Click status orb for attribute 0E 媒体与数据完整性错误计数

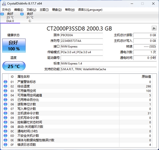coord(6,140)
